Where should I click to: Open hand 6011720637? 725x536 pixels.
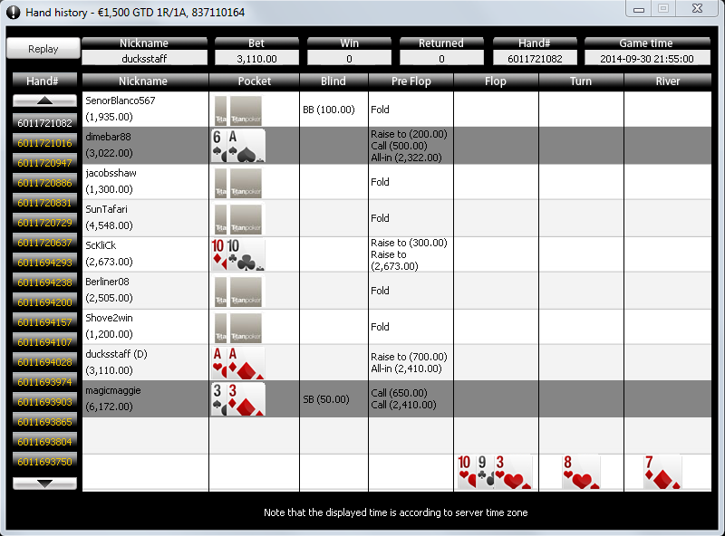pos(44,242)
